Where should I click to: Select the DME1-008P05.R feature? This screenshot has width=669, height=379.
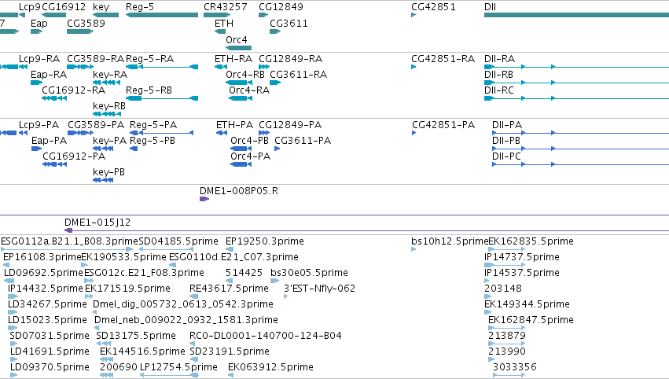[204, 199]
